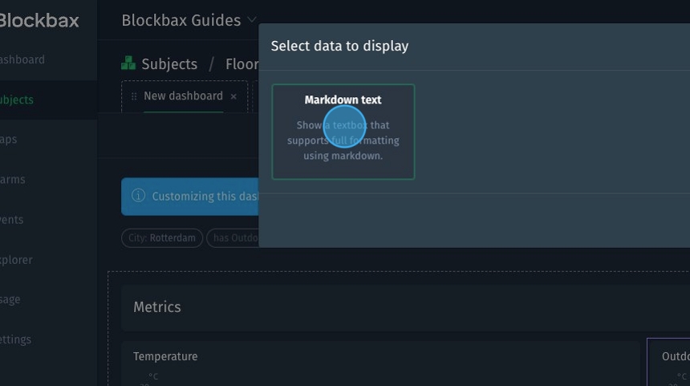Open Usage in the sidebar
Screen dimensions: 690x386
click(x=11, y=299)
